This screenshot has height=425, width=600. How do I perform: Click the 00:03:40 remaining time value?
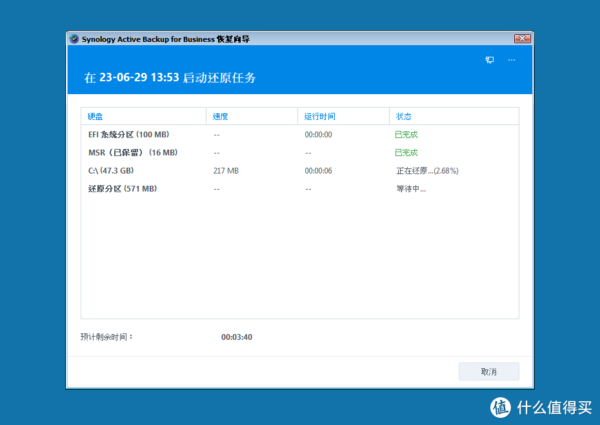[x=237, y=337]
